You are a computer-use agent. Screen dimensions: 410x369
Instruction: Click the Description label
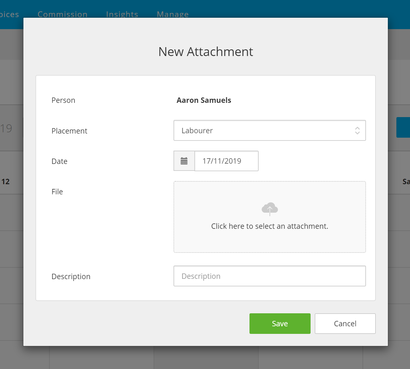pos(71,277)
